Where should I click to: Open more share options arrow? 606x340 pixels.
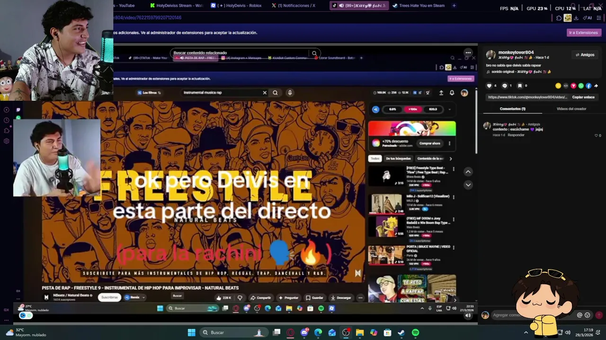(x=596, y=85)
